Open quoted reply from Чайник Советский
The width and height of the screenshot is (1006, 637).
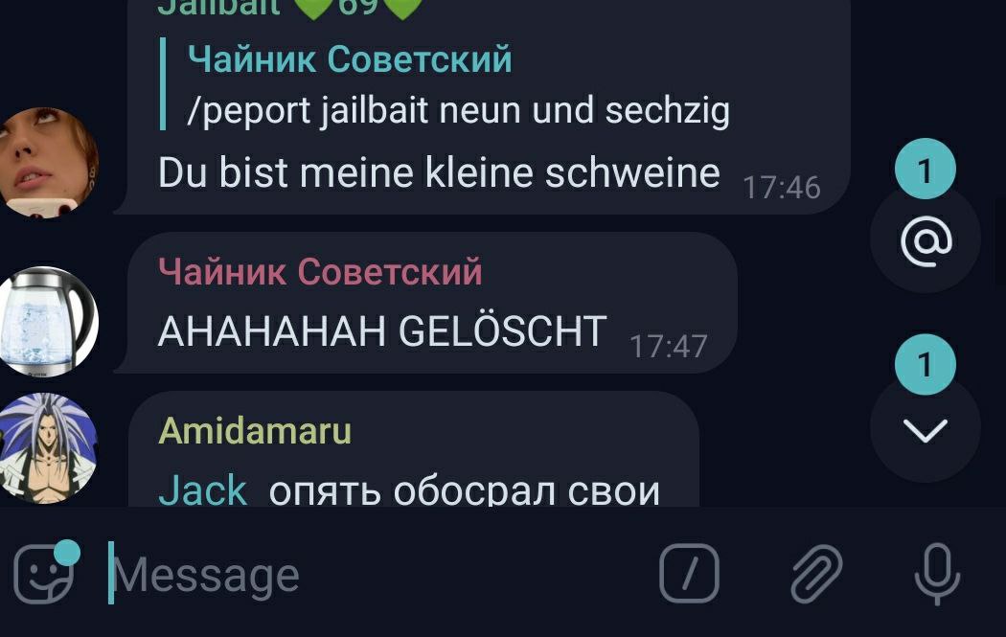click(x=446, y=84)
